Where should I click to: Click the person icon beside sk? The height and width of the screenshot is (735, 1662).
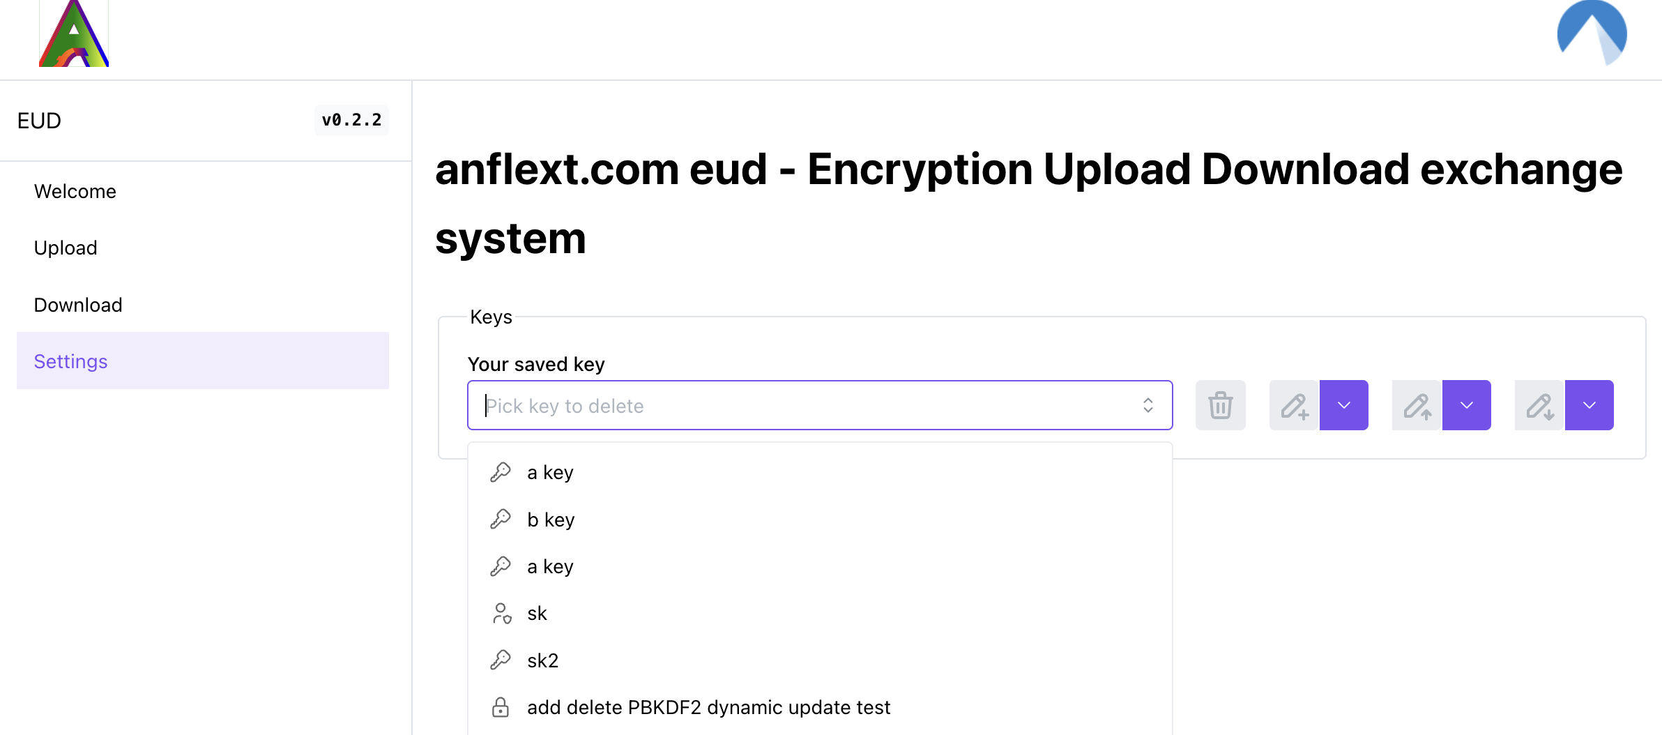click(x=501, y=614)
